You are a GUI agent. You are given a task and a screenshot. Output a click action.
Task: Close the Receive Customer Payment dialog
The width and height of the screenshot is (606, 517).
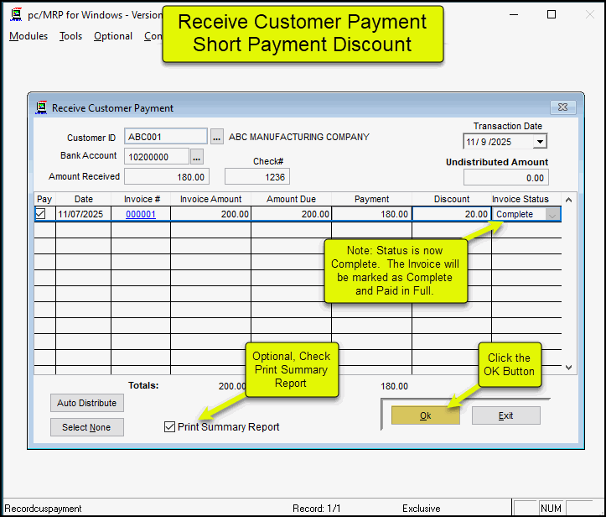coord(562,107)
